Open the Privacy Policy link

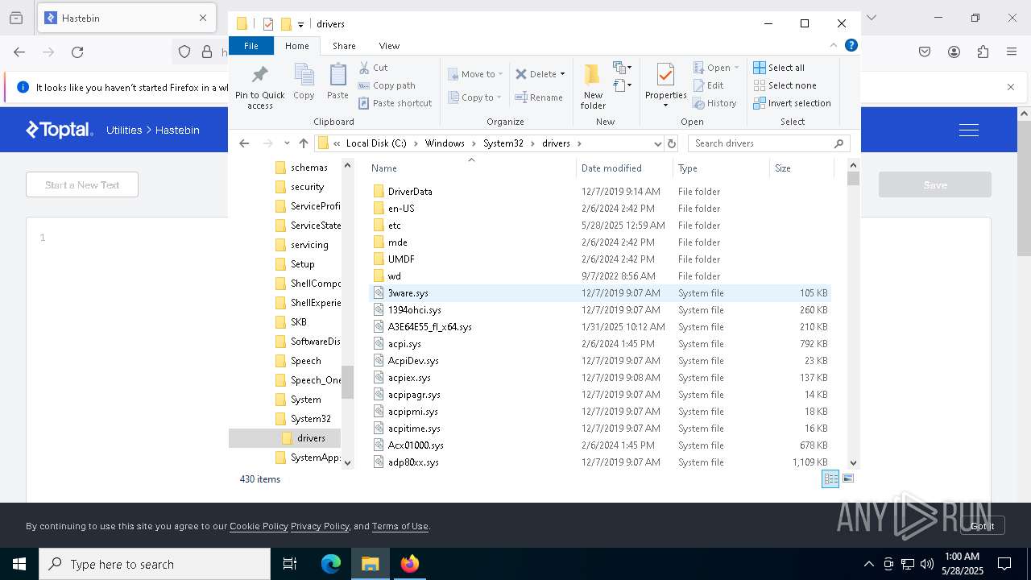320,526
